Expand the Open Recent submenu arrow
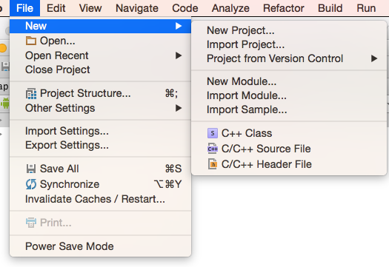The image size is (389, 267). click(x=179, y=55)
